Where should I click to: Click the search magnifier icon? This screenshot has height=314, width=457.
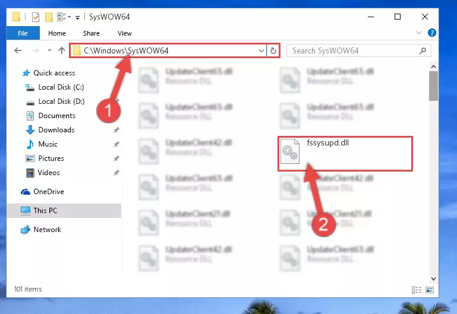[423, 51]
